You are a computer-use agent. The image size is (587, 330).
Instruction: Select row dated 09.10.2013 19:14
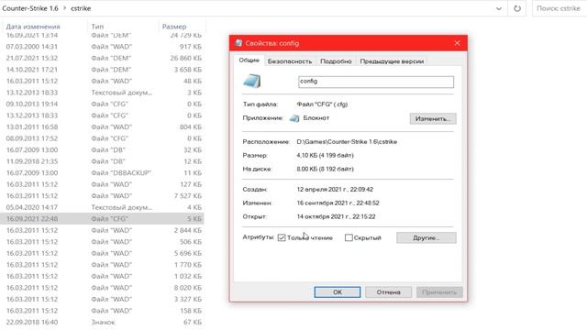point(102,104)
